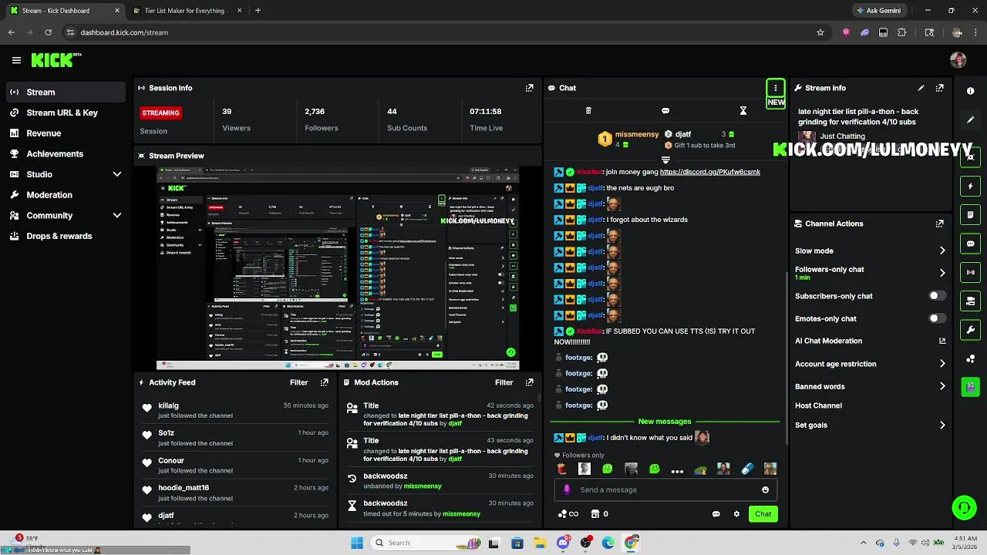987x555 pixels.
Task: Click the pencil widget in the right sidebar
Action: coord(970,120)
